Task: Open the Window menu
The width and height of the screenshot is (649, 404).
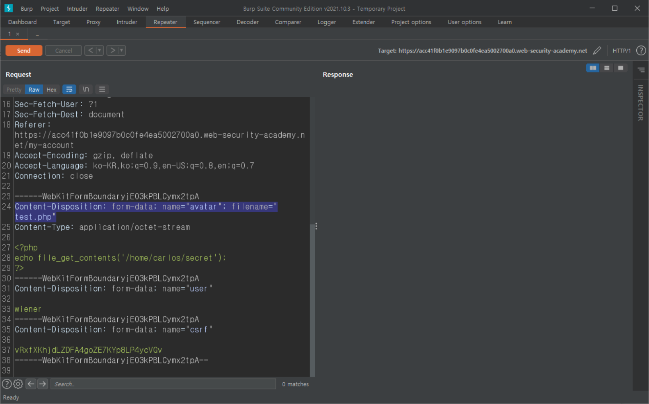Action: 138,9
